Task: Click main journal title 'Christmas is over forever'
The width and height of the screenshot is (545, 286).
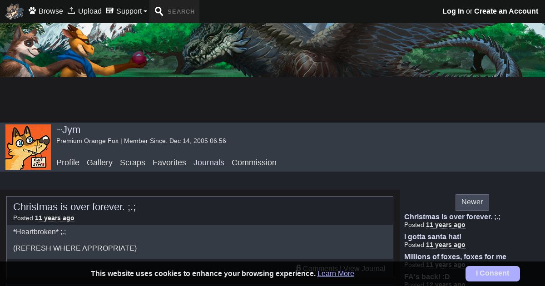Action: click(x=74, y=207)
